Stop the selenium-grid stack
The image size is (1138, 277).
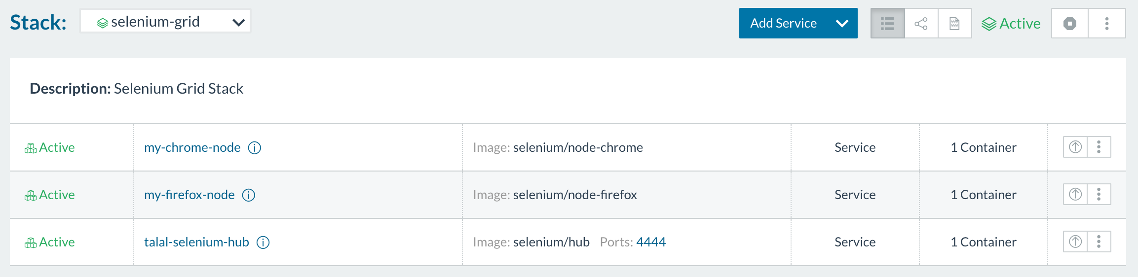[x=1070, y=23]
